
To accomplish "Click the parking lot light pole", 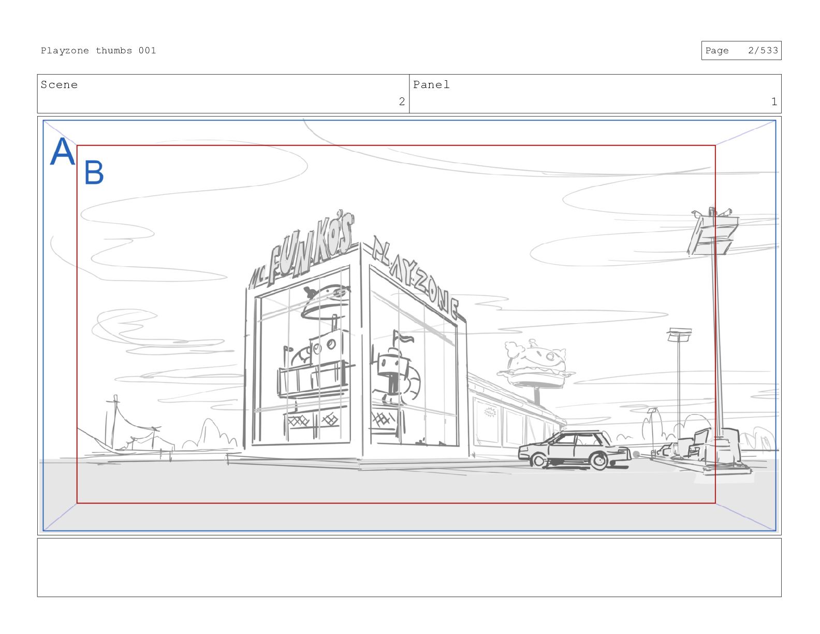I will tap(679, 378).
